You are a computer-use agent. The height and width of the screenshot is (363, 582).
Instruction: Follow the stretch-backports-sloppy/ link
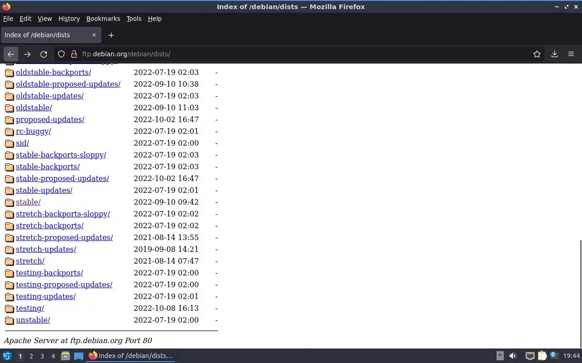tap(63, 214)
